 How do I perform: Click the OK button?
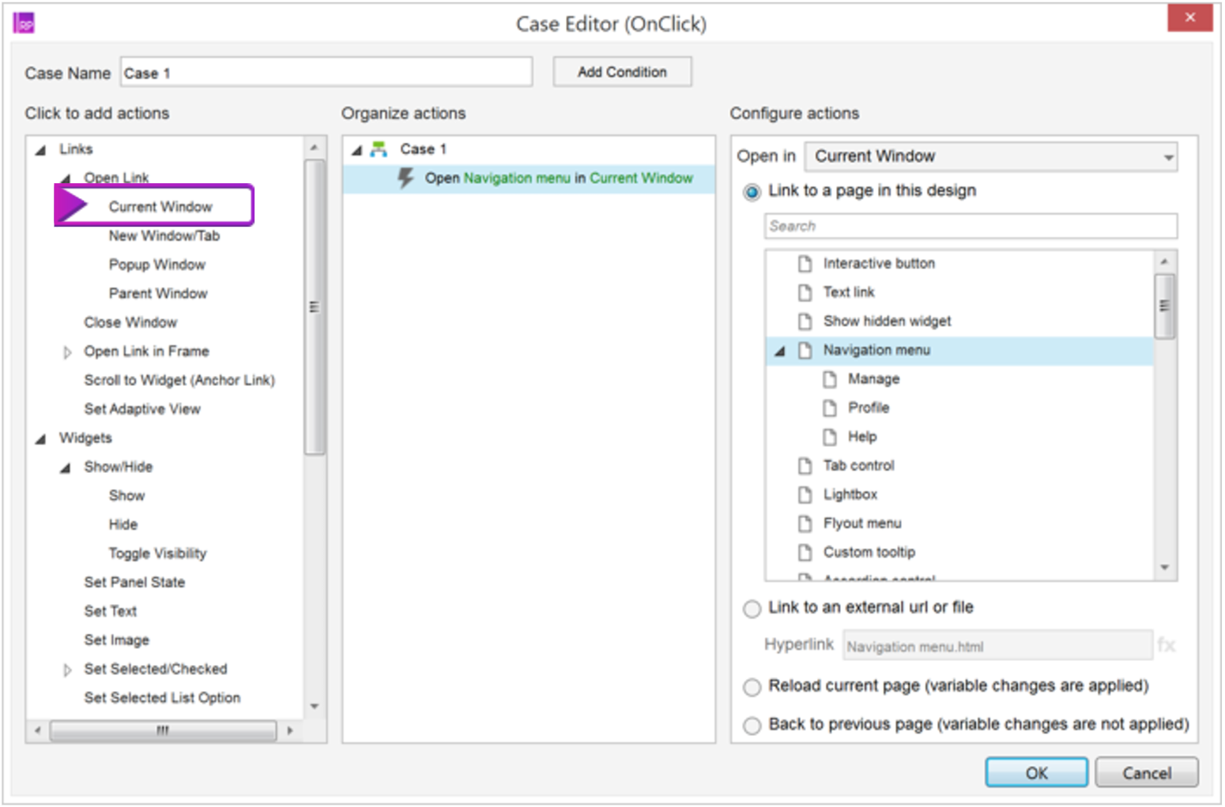[x=1036, y=772]
